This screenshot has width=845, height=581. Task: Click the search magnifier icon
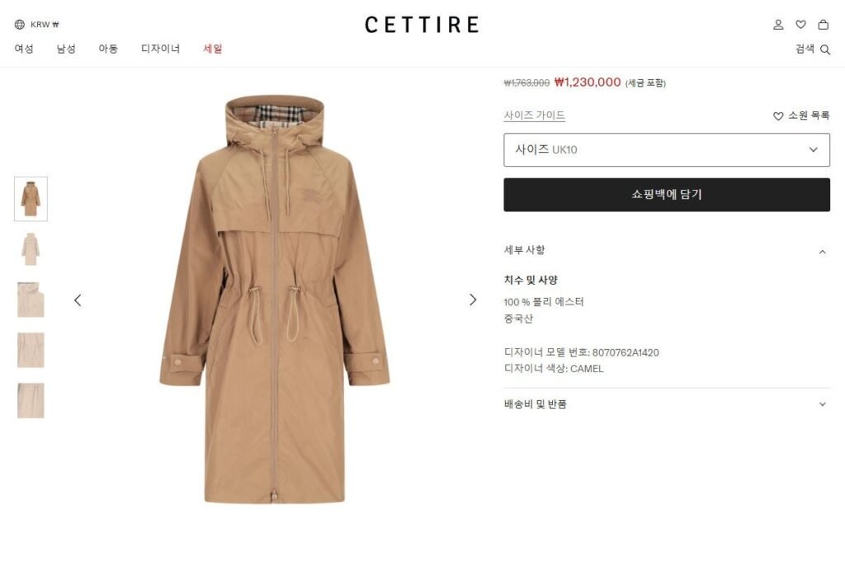(825, 50)
